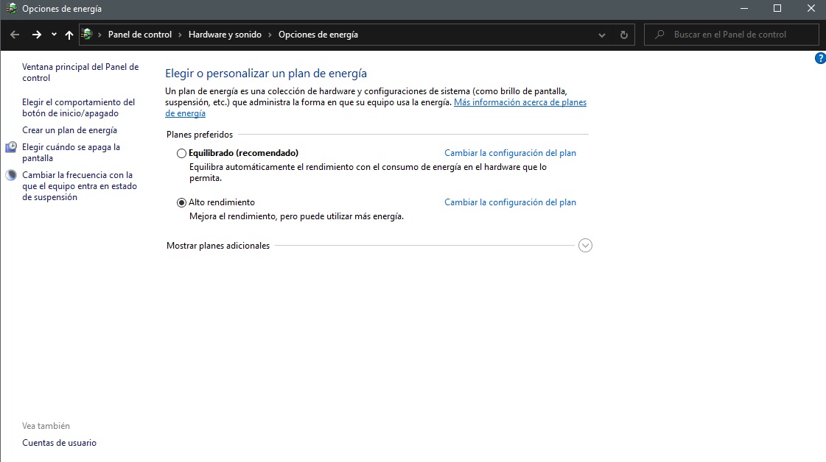The width and height of the screenshot is (826, 462).
Task: Open the recent locations dropdown arrow
Action: coord(54,35)
